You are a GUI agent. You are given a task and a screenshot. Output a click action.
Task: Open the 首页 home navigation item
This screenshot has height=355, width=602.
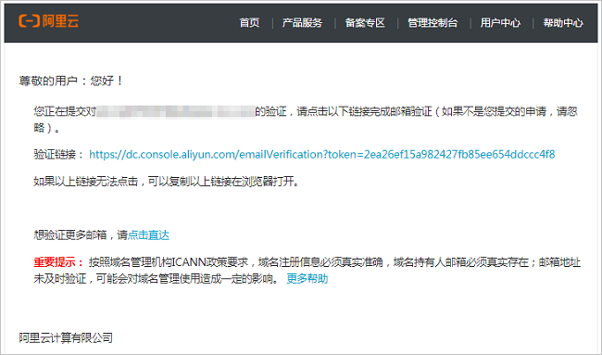point(249,22)
